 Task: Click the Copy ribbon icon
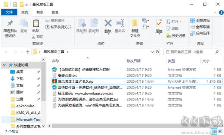coord(24,26)
